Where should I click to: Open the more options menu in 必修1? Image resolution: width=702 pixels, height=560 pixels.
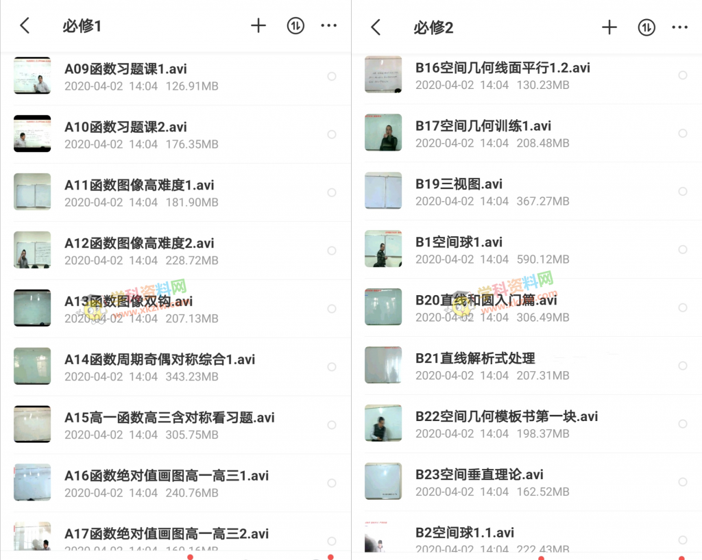(x=329, y=25)
